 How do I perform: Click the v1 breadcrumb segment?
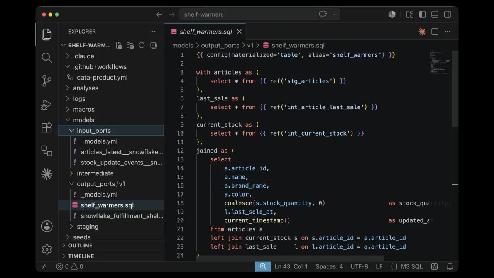[250, 46]
